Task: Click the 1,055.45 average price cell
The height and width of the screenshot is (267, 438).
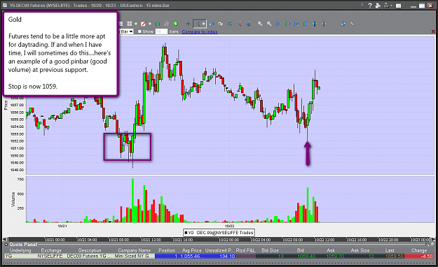Action: (191, 256)
